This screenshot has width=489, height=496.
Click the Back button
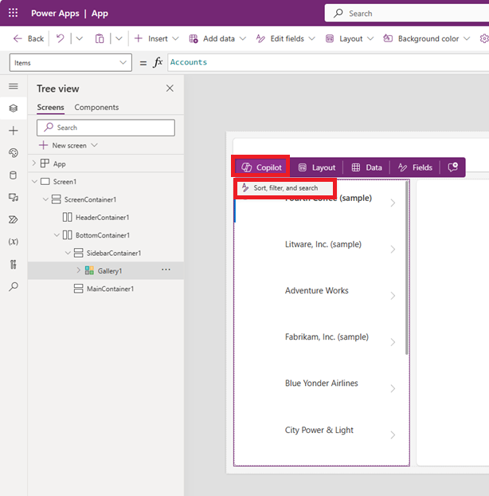[x=29, y=38]
